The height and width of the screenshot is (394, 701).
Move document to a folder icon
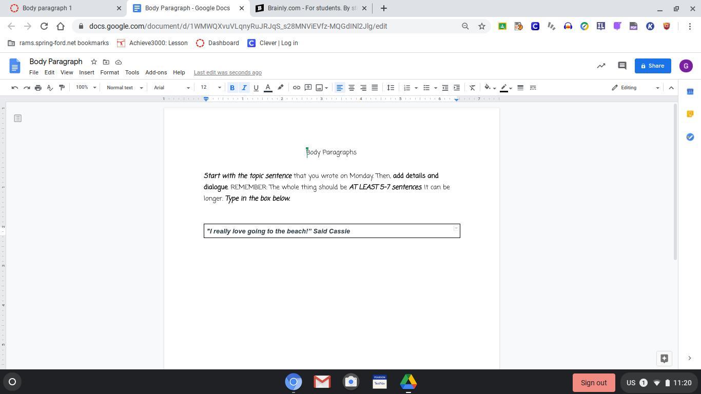pos(106,62)
